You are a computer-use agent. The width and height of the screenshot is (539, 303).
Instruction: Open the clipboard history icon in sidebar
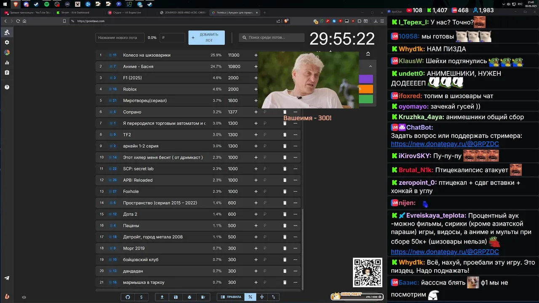click(7, 73)
